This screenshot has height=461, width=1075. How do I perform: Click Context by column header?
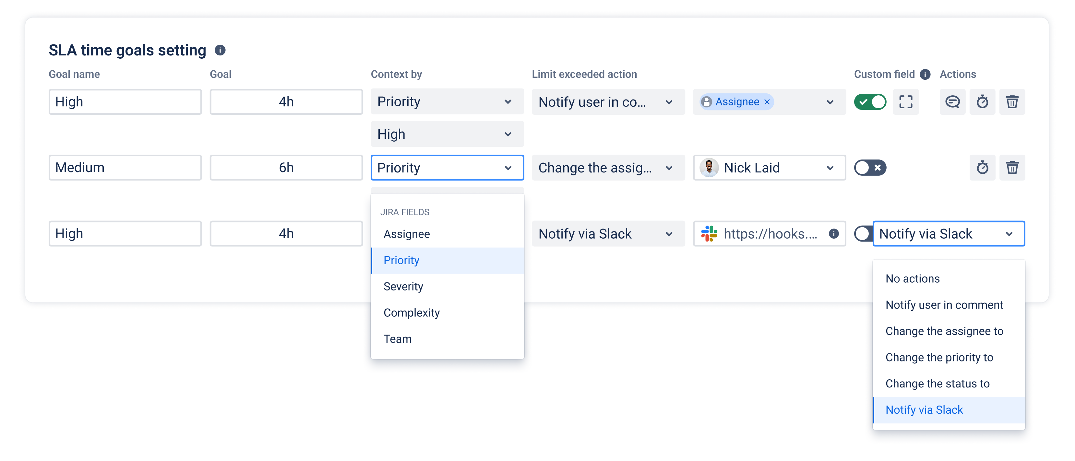[397, 74]
